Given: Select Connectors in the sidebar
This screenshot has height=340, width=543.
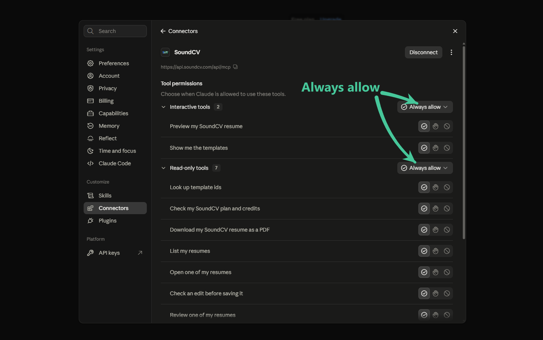Looking at the screenshot, I should click(115, 208).
